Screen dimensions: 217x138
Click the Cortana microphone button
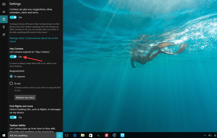[x=60, y=135]
